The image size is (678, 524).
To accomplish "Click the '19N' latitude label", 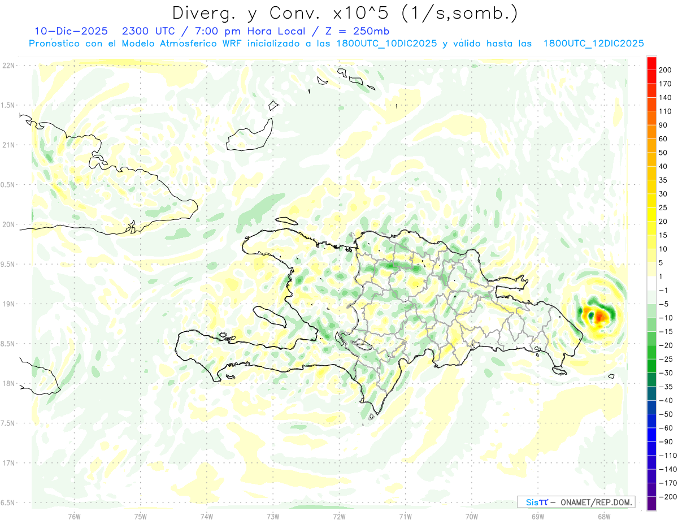I will (x=8, y=304).
